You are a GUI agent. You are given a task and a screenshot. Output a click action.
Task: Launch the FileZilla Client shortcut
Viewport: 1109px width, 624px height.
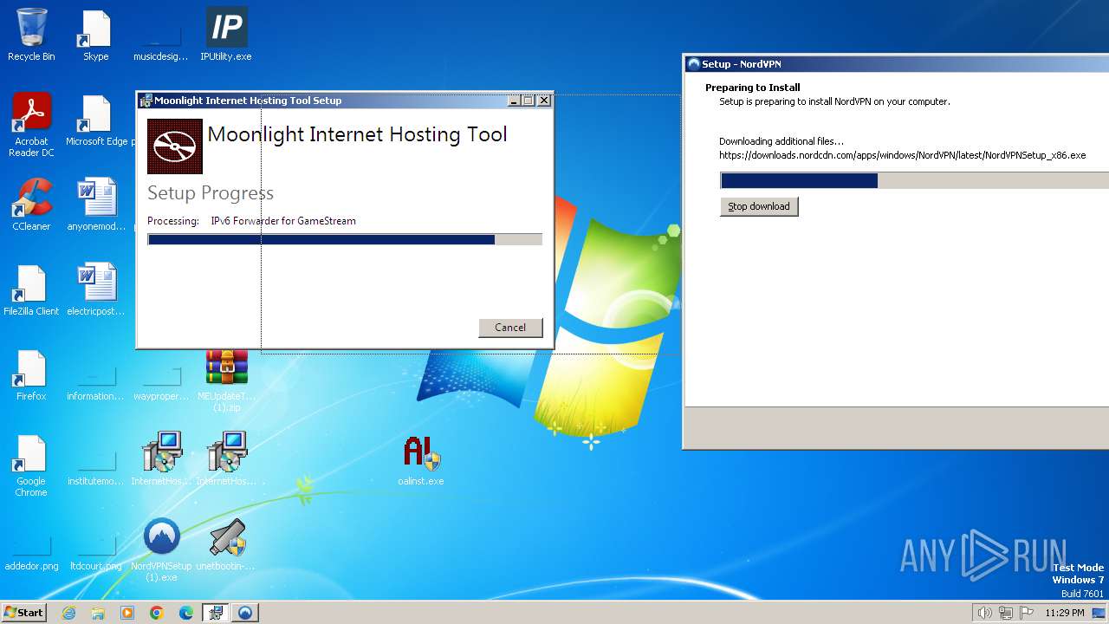pos(31,290)
